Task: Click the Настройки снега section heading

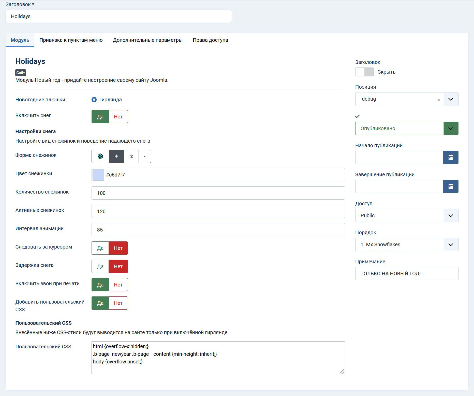Action: pos(36,131)
